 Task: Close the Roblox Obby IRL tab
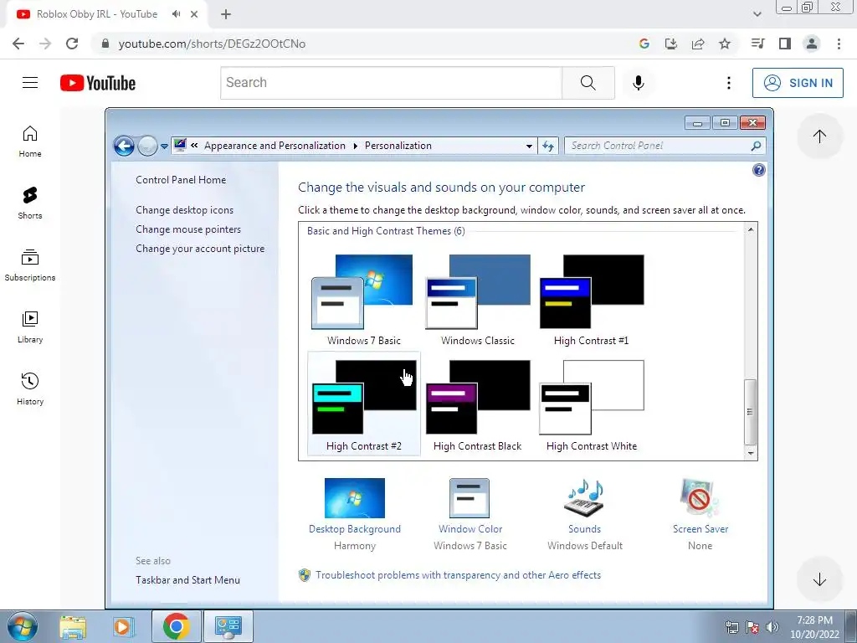coord(194,14)
